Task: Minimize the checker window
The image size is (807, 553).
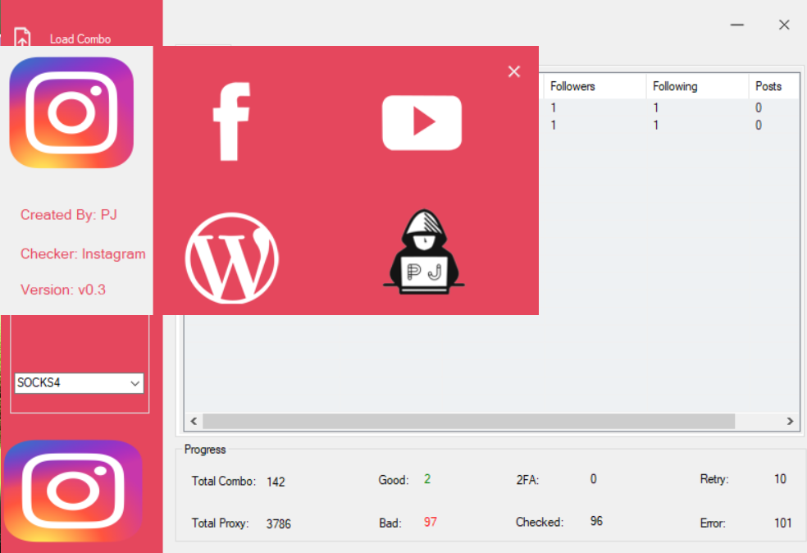Action: pos(737,25)
